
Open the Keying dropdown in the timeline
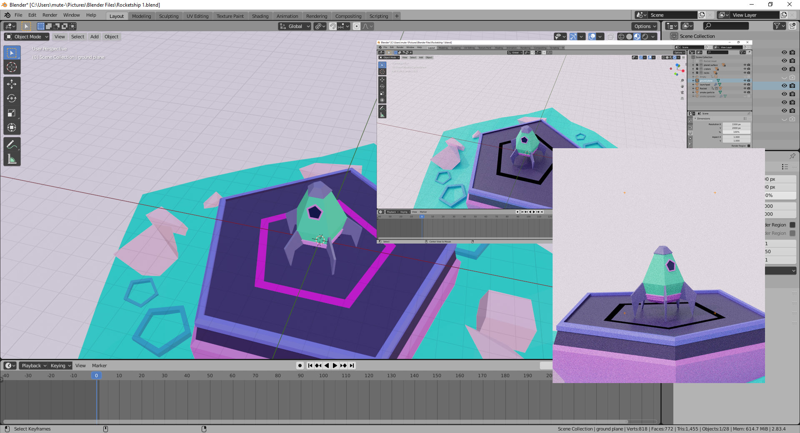(x=60, y=366)
